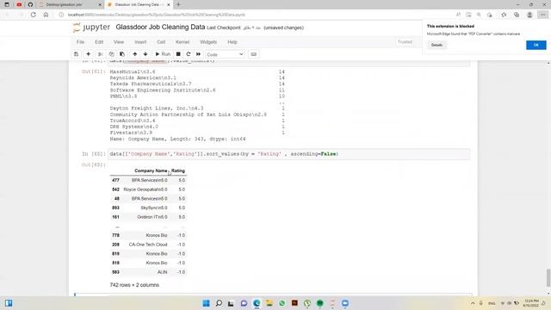
Task: Open Edge settings and more menu
Action: coord(543,15)
